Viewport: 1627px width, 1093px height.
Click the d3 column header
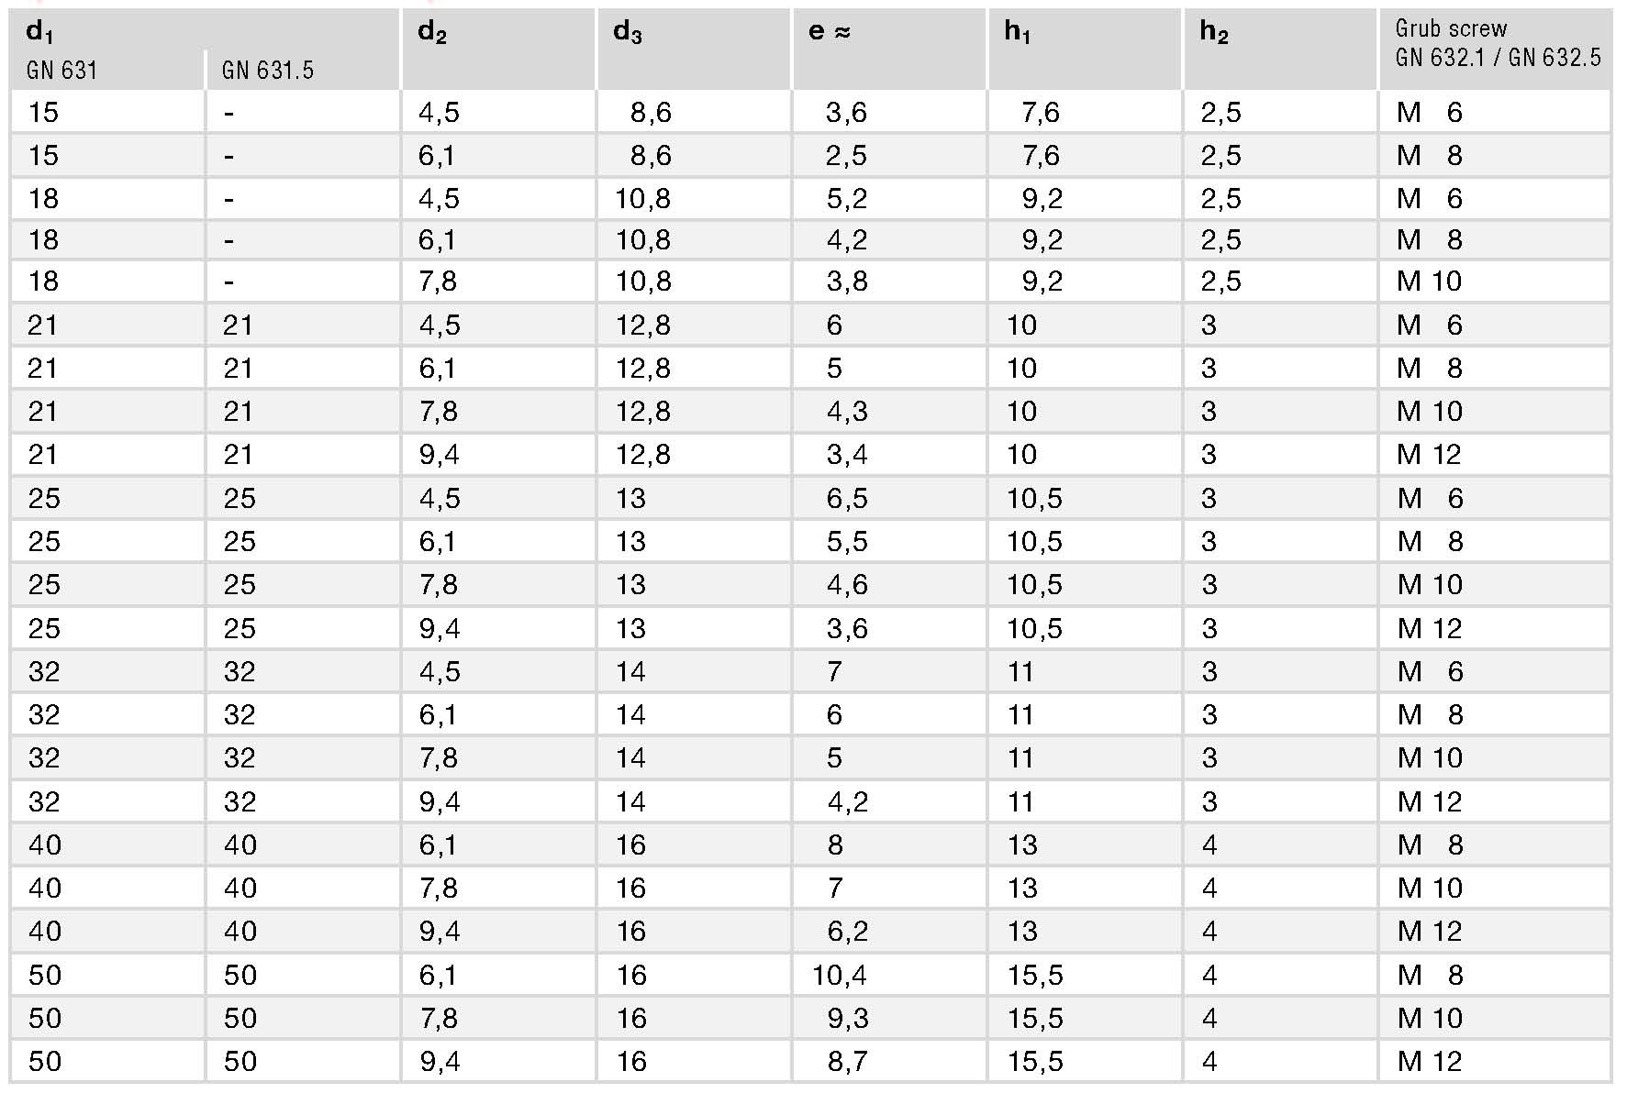628,32
